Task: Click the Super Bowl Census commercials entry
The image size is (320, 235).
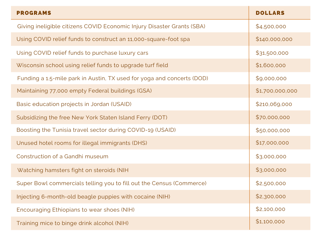Action: click(111, 183)
